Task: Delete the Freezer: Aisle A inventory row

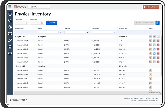Action: pos(158,41)
